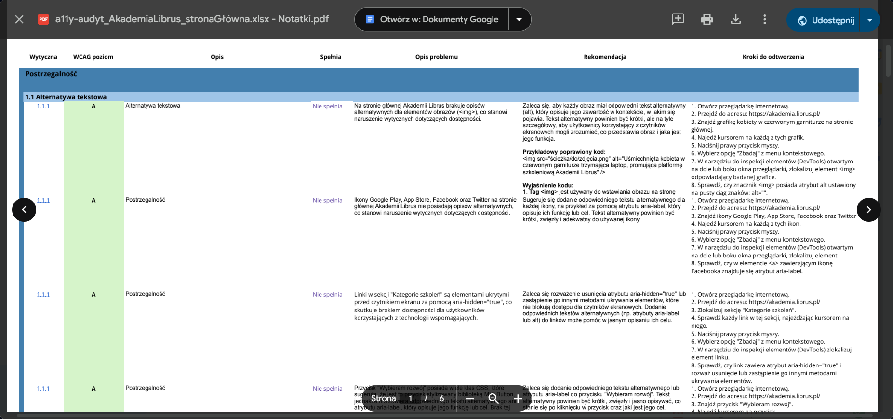Click the magnifier reset-zoom icon
893x419 pixels.
coord(493,399)
